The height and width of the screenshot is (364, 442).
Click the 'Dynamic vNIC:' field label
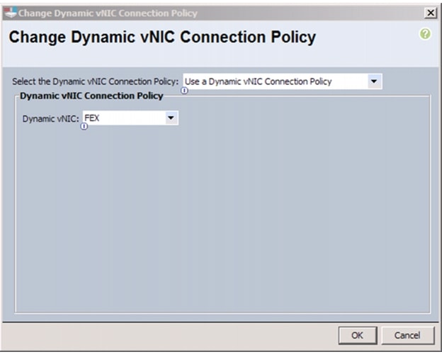click(x=51, y=119)
